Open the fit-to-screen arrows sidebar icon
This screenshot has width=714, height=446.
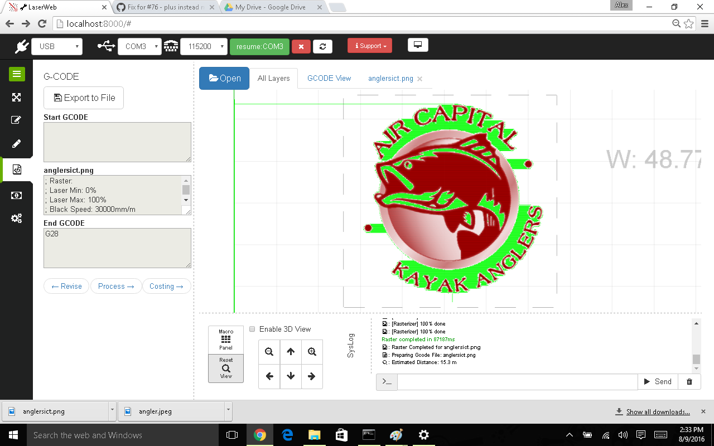click(x=16, y=97)
